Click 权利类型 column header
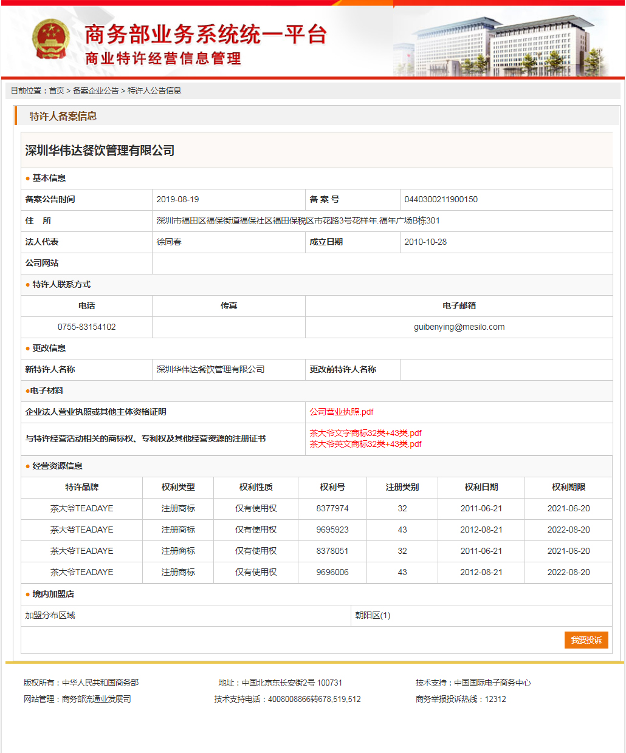Viewport: 626px width, 753px height. (x=178, y=487)
